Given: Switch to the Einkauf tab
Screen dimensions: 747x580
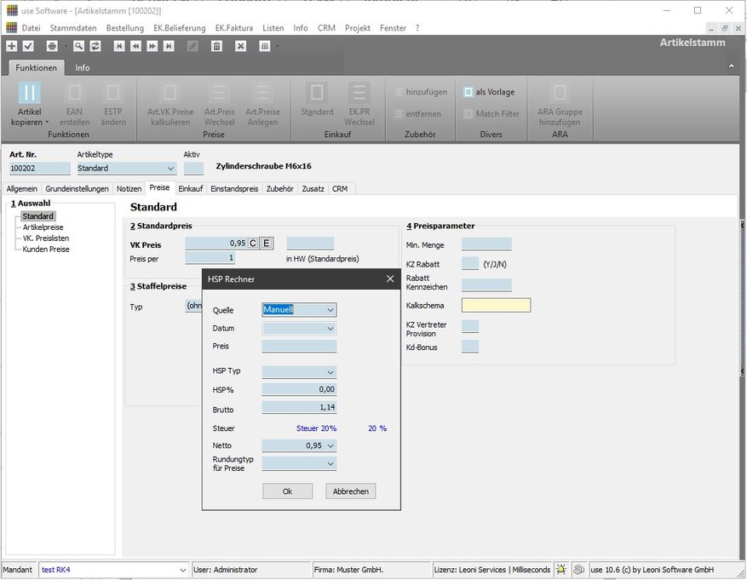Looking at the screenshot, I should pos(190,188).
